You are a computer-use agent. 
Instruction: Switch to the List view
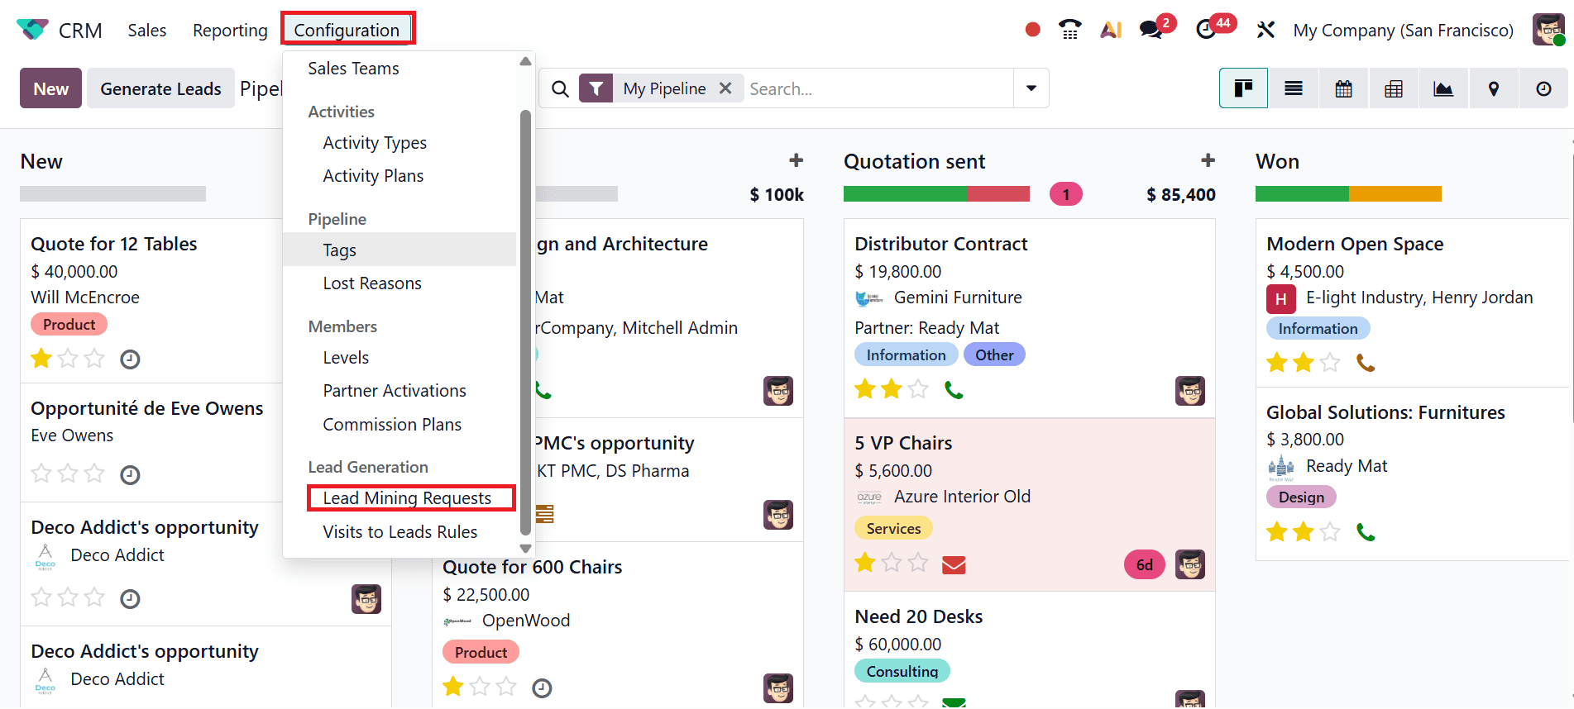click(1294, 88)
